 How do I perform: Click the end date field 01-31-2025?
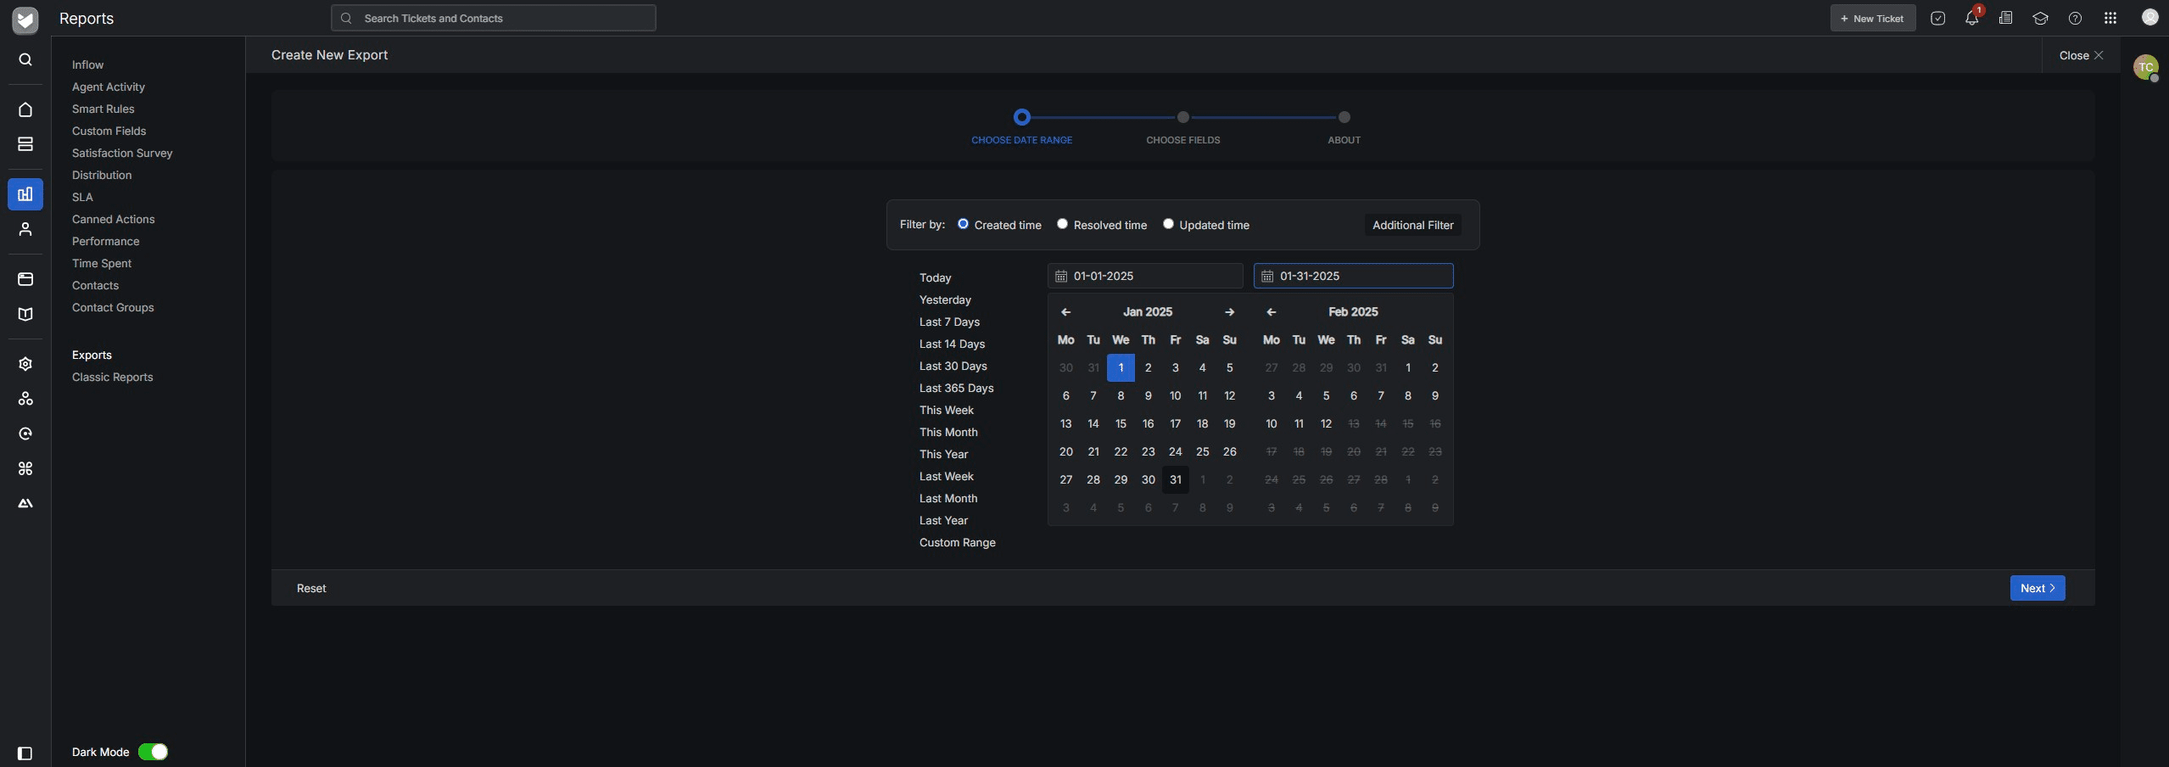[x=1353, y=276]
